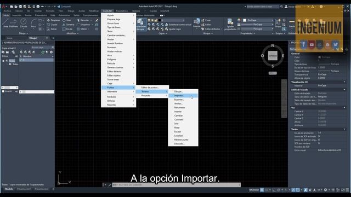351x197 pixels.
Task: Click the help search input field
Action: pos(263,7)
